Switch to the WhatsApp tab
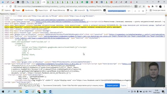167x94 pixels. coord(82,2)
